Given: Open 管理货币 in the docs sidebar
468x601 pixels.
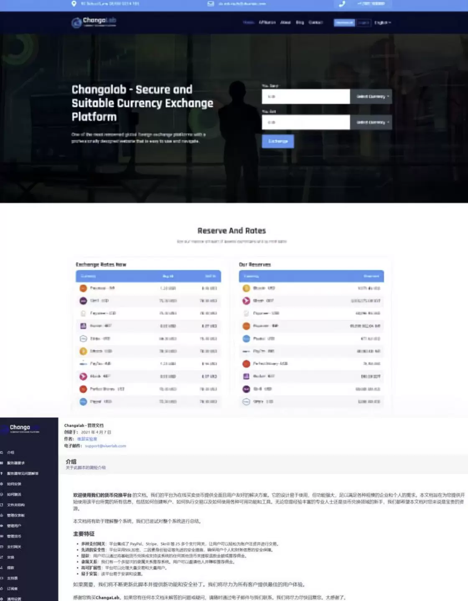Looking at the screenshot, I should [14, 536].
